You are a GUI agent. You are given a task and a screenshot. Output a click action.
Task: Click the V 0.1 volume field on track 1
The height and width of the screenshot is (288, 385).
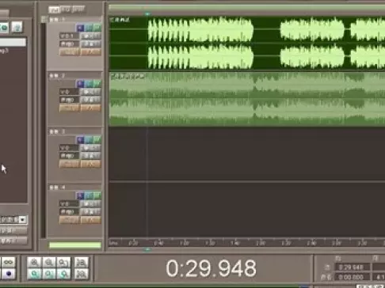[x=69, y=36]
